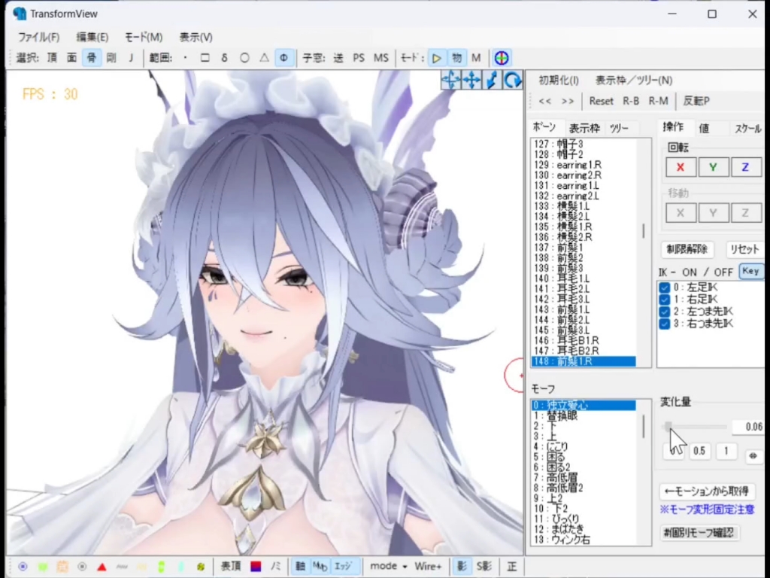Viewport: 770px width, 578px height.
Task: Toggle the S影 self-shadow button
Action: (x=484, y=567)
